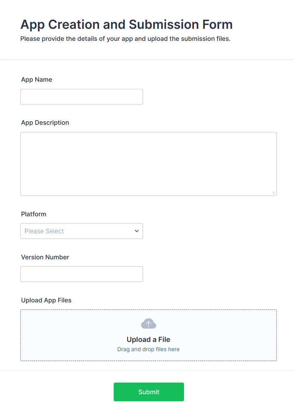This screenshot has width=294, height=417.
Task: Click "Drag and drop files here" text
Action: pos(148,349)
